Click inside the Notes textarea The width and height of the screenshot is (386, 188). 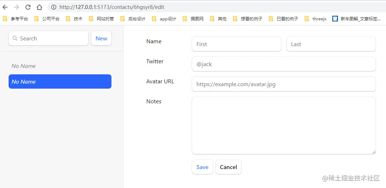[284, 125]
